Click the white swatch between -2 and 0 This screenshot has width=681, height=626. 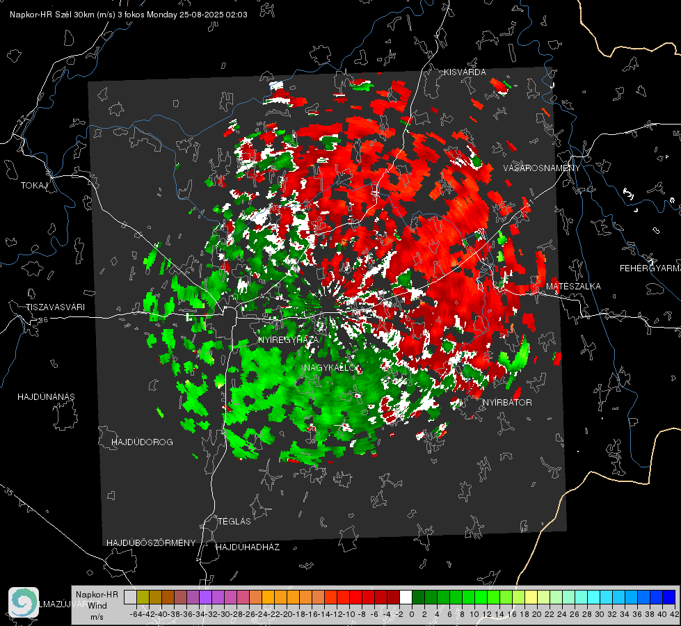(x=406, y=597)
